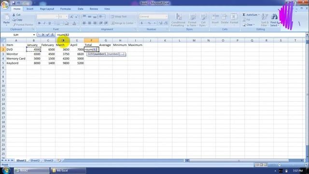Open the font size dropdown
Image resolution: width=309 pixels, height=174 pixels.
coord(67,17)
